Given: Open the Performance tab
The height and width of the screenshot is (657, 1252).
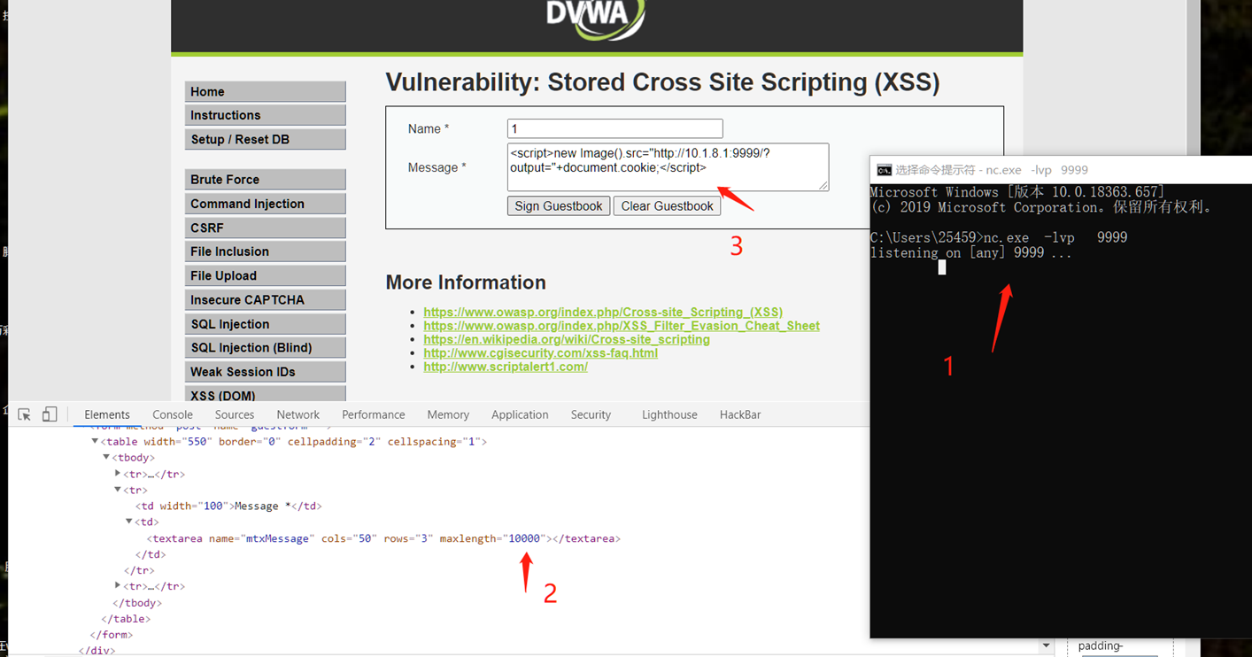Looking at the screenshot, I should point(374,414).
